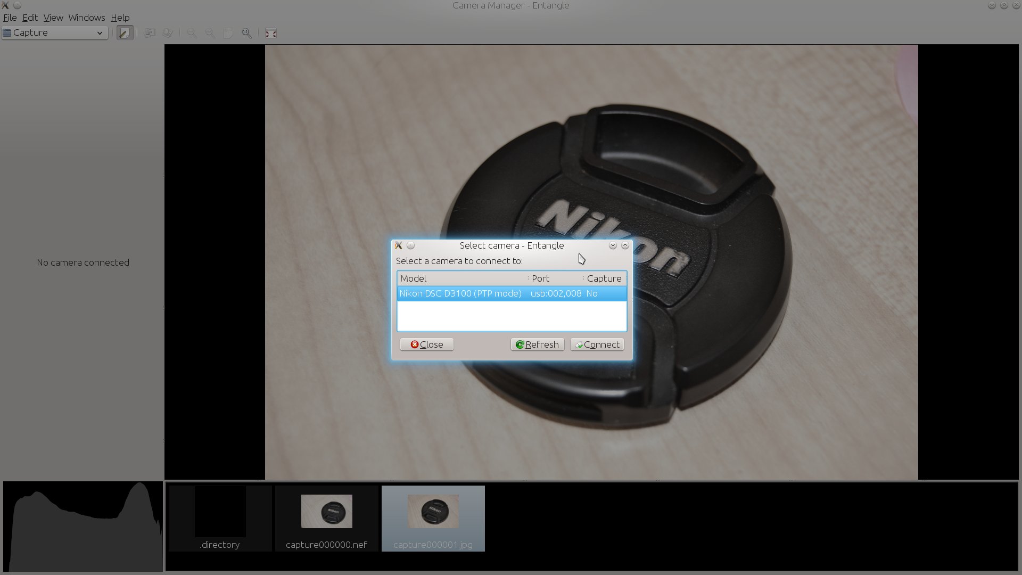
Task: Open the Edit menu
Action: pyautogui.click(x=30, y=18)
